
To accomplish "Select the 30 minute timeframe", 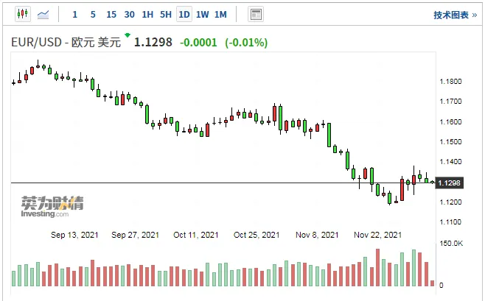I will pyautogui.click(x=129, y=14).
